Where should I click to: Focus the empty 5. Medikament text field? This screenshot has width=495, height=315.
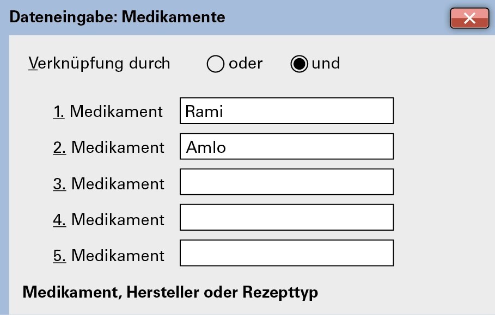click(286, 254)
